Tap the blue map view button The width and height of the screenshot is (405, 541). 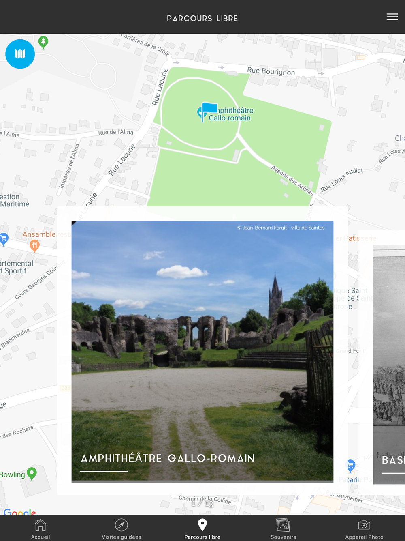(x=20, y=54)
